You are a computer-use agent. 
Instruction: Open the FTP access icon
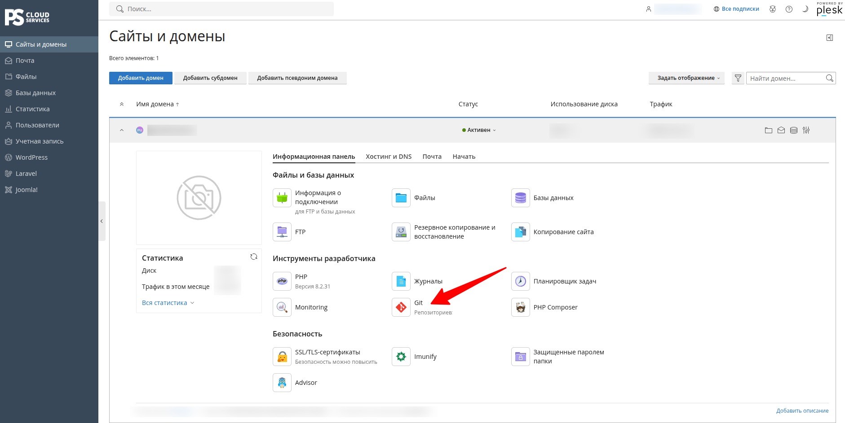[282, 232]
